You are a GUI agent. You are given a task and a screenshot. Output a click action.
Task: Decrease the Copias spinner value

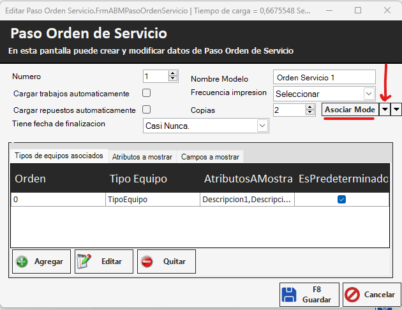tap(311, 113)
